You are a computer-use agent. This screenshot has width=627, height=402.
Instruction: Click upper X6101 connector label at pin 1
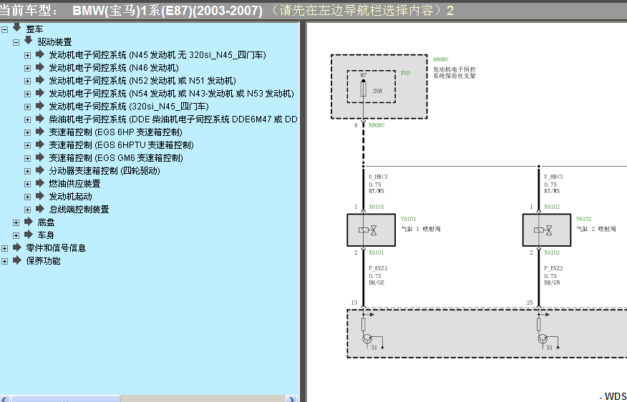[376, 207]
